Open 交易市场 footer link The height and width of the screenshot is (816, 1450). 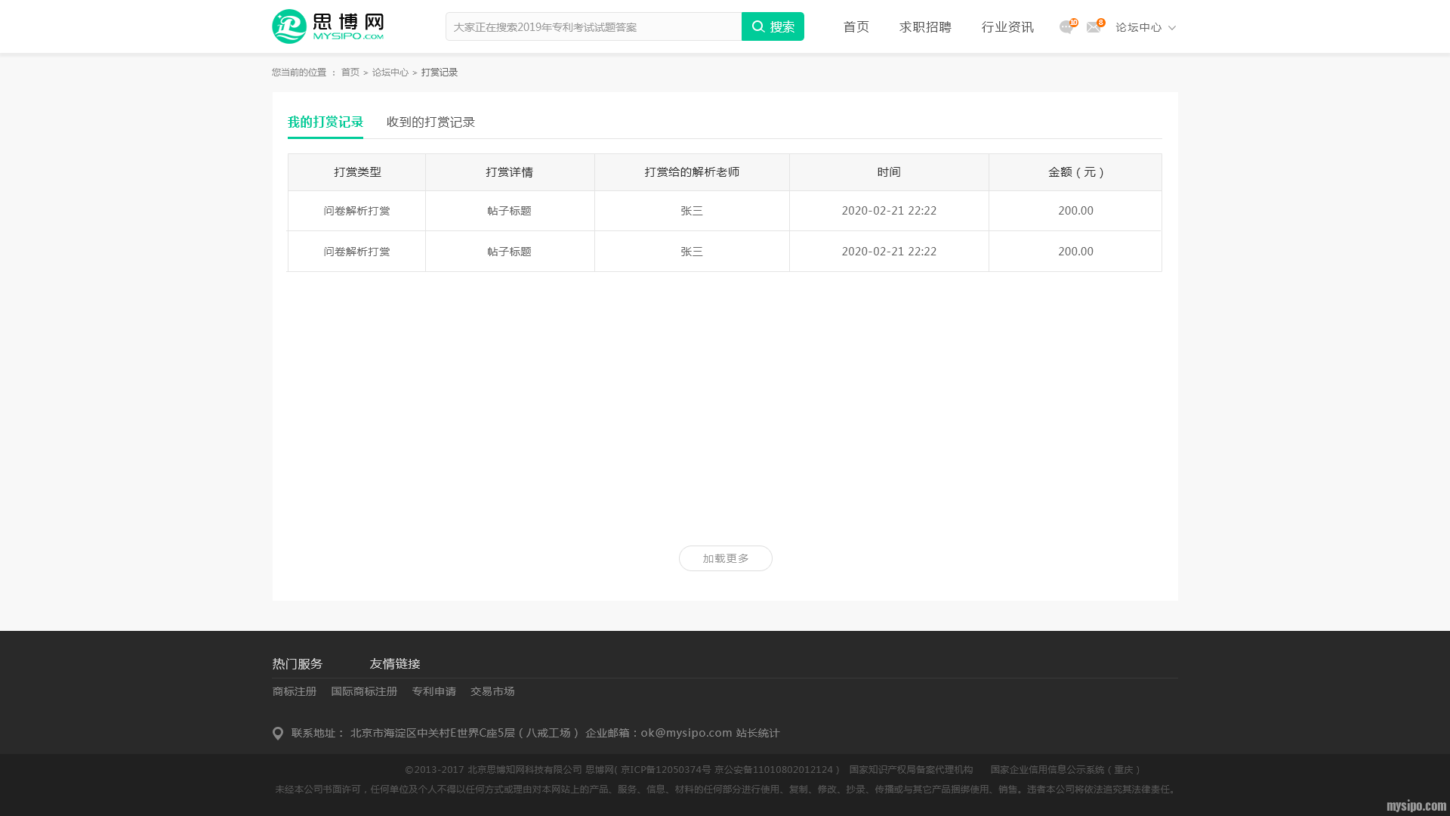tap(492, 691)
